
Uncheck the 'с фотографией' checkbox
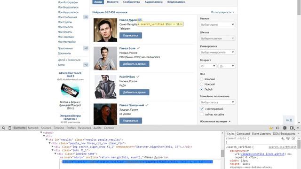pos(202,108)
